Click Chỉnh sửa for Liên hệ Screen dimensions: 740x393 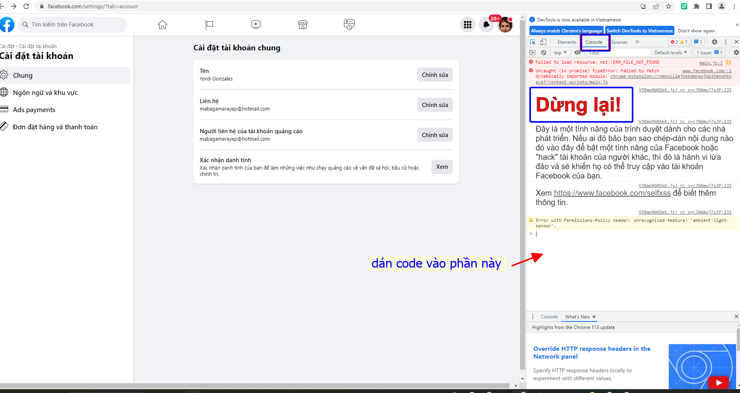pos(435,105)
